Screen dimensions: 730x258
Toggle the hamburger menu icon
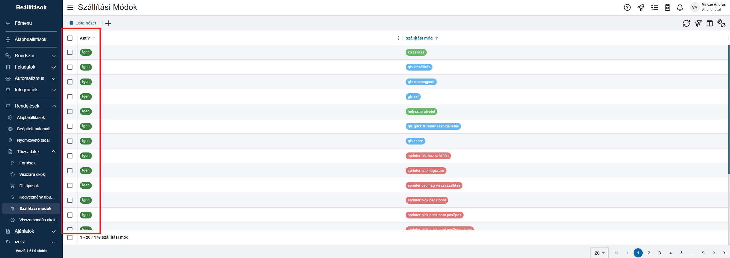click(x=70, y=7)
